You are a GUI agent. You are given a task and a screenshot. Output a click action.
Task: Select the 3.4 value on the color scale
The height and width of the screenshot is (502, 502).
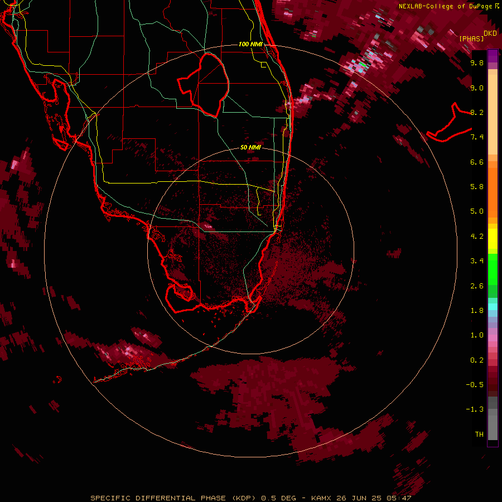477,261
